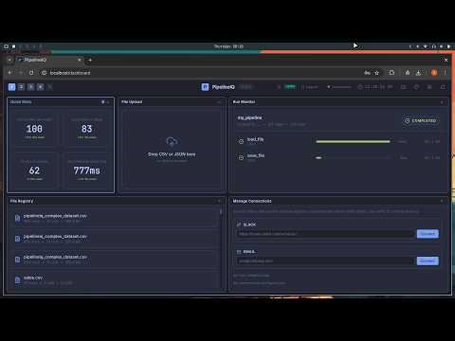Screen dimensions: 455x341
Task: Select the highlighted blue view icon in app toolbar
Action: click(x=11, y=87)
